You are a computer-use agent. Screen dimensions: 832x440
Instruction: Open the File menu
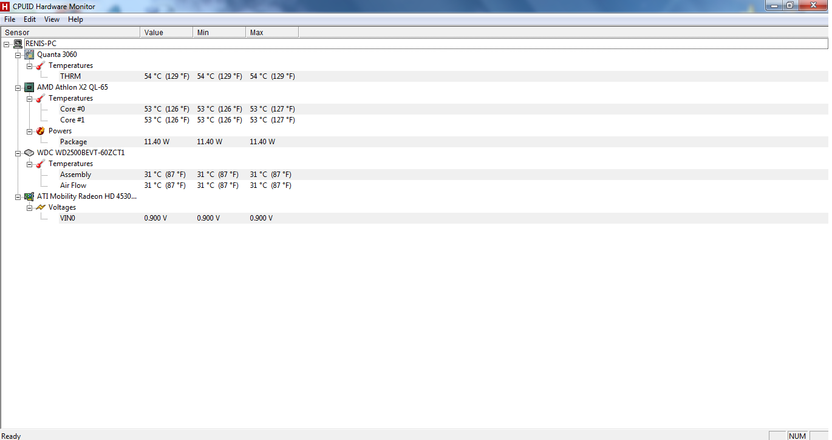tap(10, 19)
